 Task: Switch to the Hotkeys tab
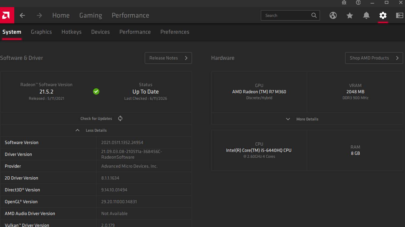coord(72,32)
